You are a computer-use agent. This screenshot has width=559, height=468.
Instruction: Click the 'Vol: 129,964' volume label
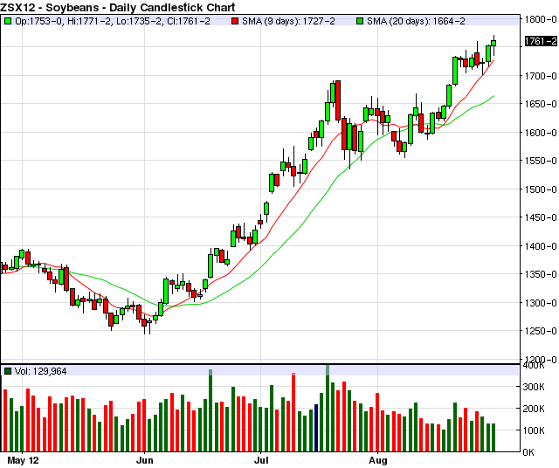click(x=41, y=371)
